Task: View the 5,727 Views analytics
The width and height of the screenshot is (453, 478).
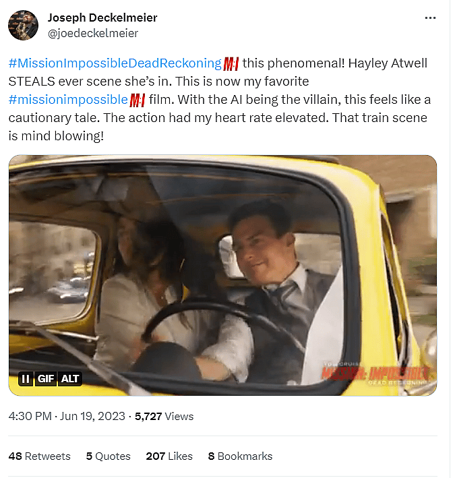Action: pos(164,416)
